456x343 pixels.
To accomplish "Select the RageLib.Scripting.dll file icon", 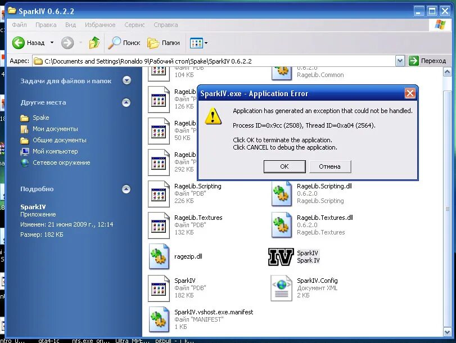I will click(281, 194).
